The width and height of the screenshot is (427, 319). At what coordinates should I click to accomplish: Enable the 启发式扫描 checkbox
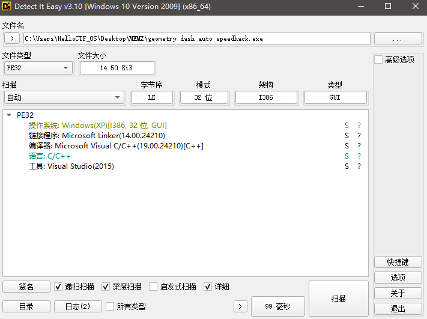153,287
